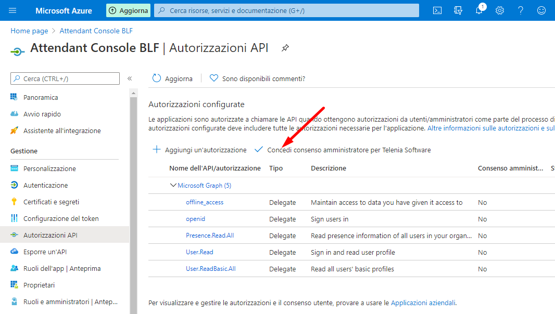Click 'Sign users in' description cell
This screenshot has height=314, width=555.
[x=330, y=219]
